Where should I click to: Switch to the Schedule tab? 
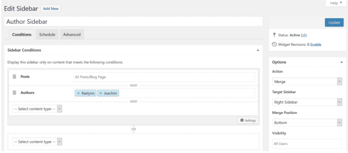(47, 34)
